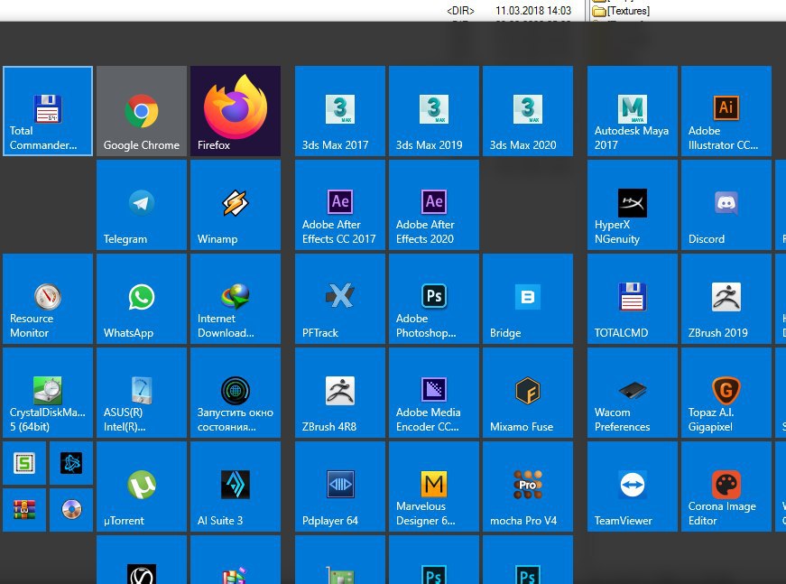Open Autodesk Maya 2017 tile
The image size is (786, 584).
pos(632,111)
